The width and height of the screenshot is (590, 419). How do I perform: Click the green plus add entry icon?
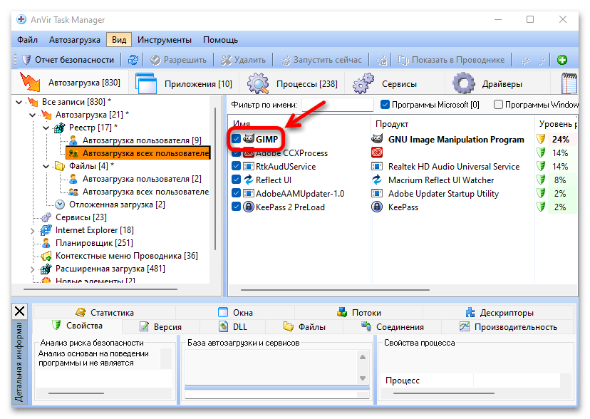562,60
